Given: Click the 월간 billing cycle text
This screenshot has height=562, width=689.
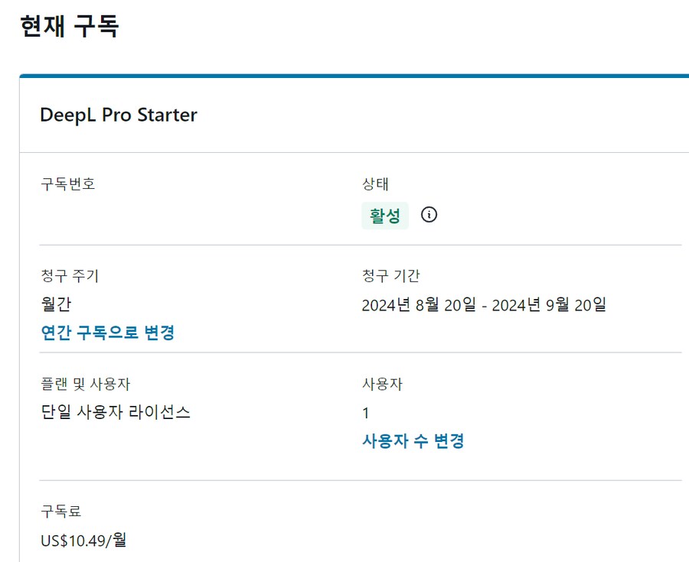Looking at the screenshot, I should pyautogui.click(x=54, y=304).
